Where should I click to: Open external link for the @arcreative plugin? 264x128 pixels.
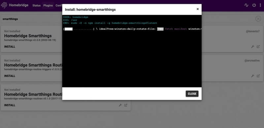[258, 76]
